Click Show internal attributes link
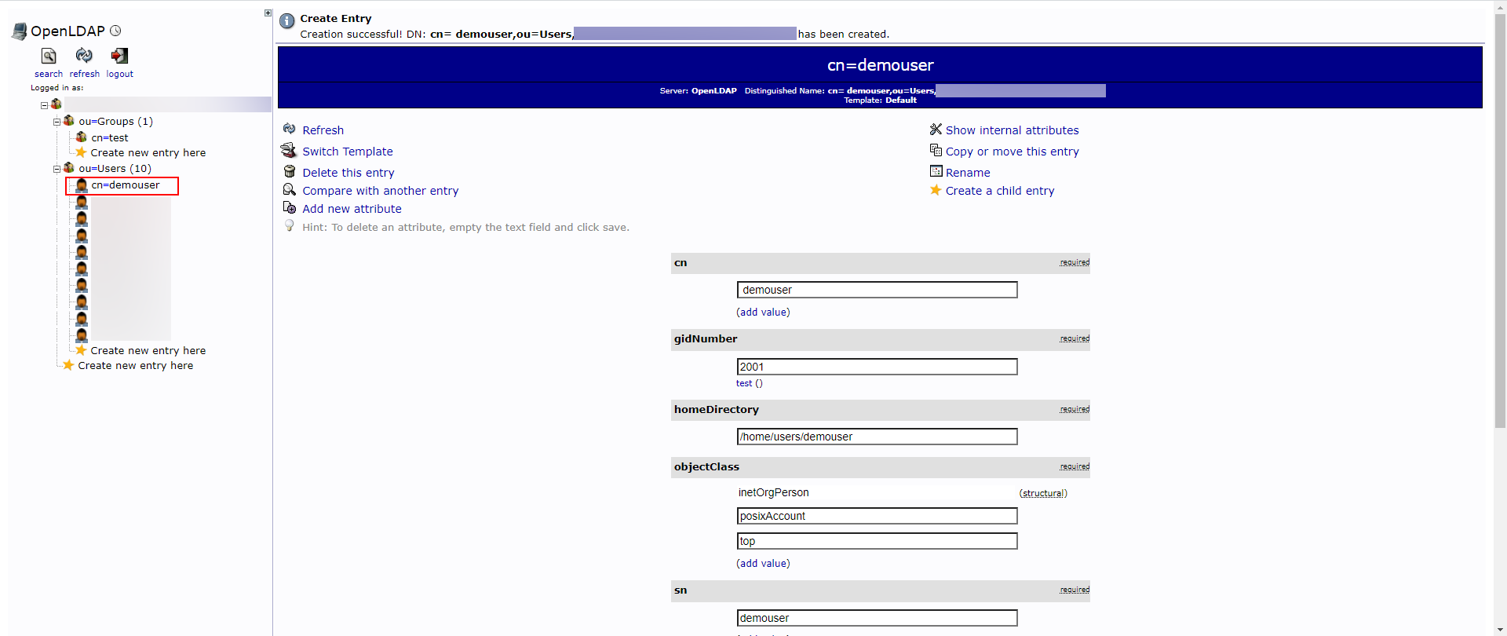The height and width of the screenshot is (636, 1507). click(x=1012, y=130)
